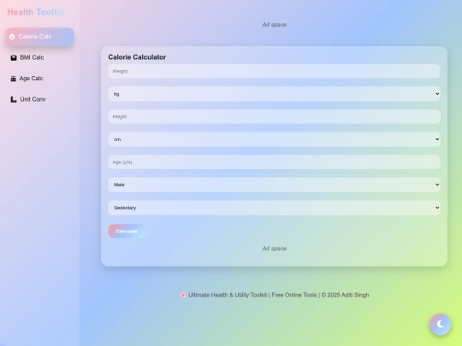The width and height of the screenshot is (462, 346).
Task: Click the pink icon in the footer
Action: click(x=183, y=295)
